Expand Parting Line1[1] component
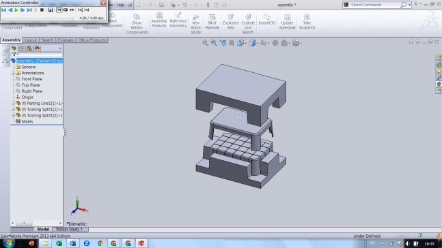 click(13, 103)
